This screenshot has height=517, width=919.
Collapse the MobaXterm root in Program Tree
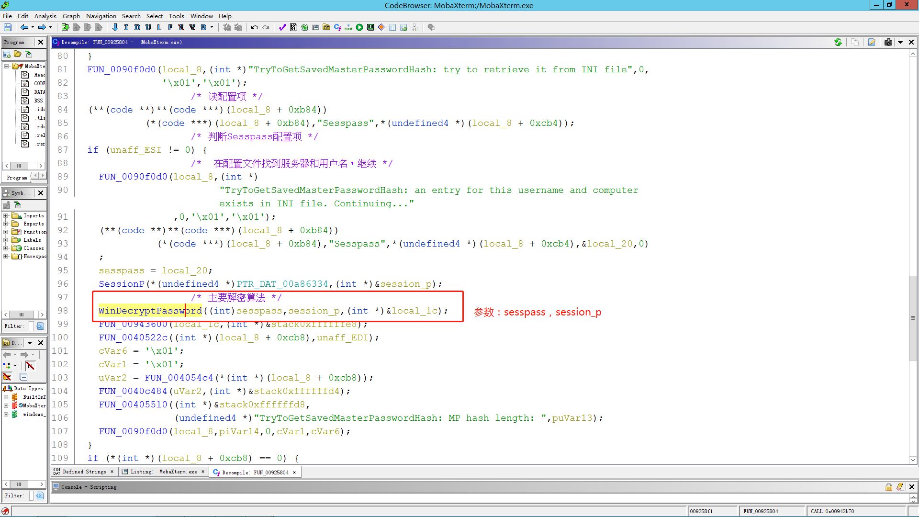coord(7,66)
